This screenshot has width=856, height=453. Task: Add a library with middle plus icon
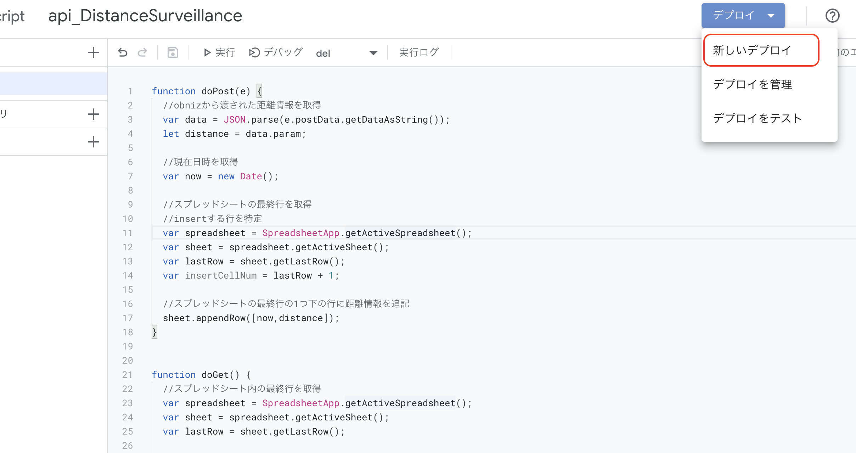tap(93, 114)
